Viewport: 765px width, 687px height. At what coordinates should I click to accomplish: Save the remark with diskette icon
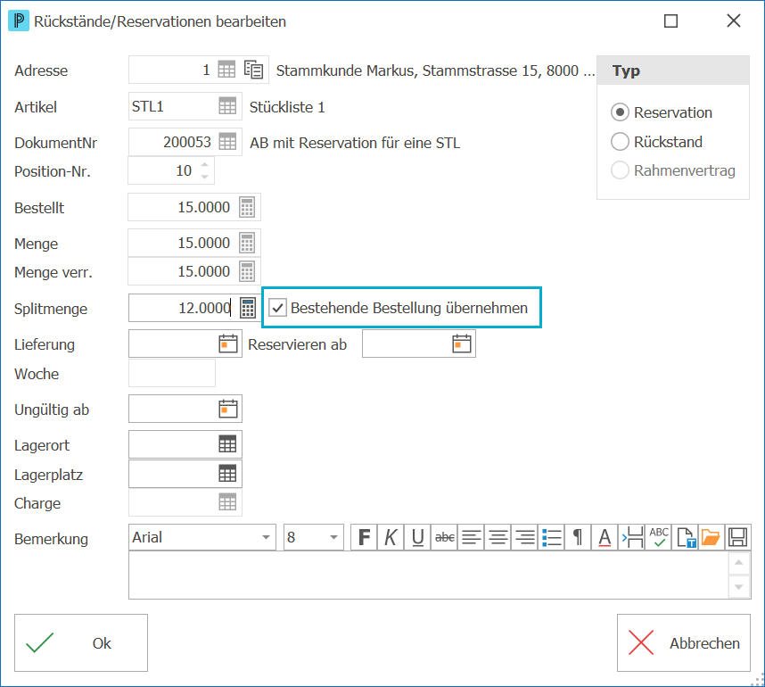click(737, 537)
